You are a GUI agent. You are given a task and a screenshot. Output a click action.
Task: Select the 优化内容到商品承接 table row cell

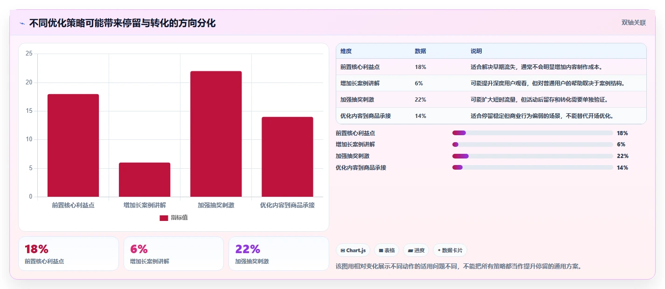[x=366, y=116]
